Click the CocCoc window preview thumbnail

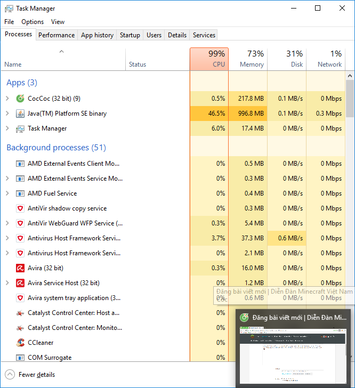click(294, 354)
